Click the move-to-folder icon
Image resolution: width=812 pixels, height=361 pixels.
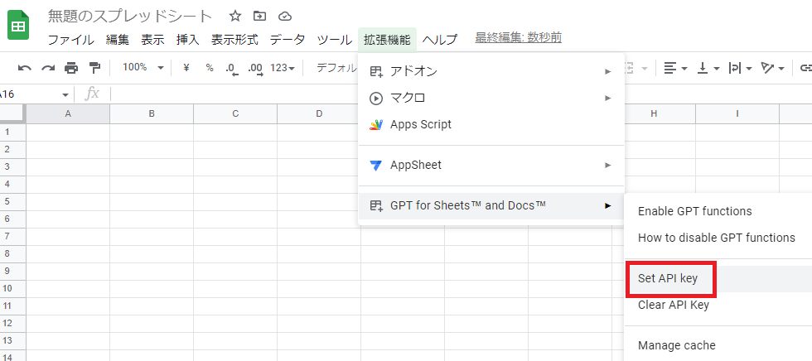point(259,17)
